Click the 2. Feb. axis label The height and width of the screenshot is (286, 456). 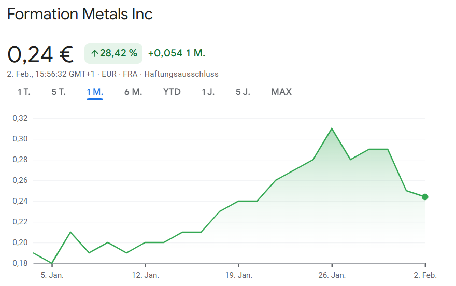click(425, 275)
